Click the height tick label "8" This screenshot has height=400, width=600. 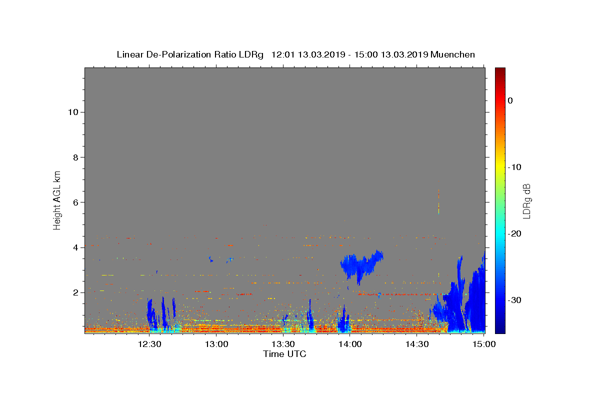pos(75,157)
